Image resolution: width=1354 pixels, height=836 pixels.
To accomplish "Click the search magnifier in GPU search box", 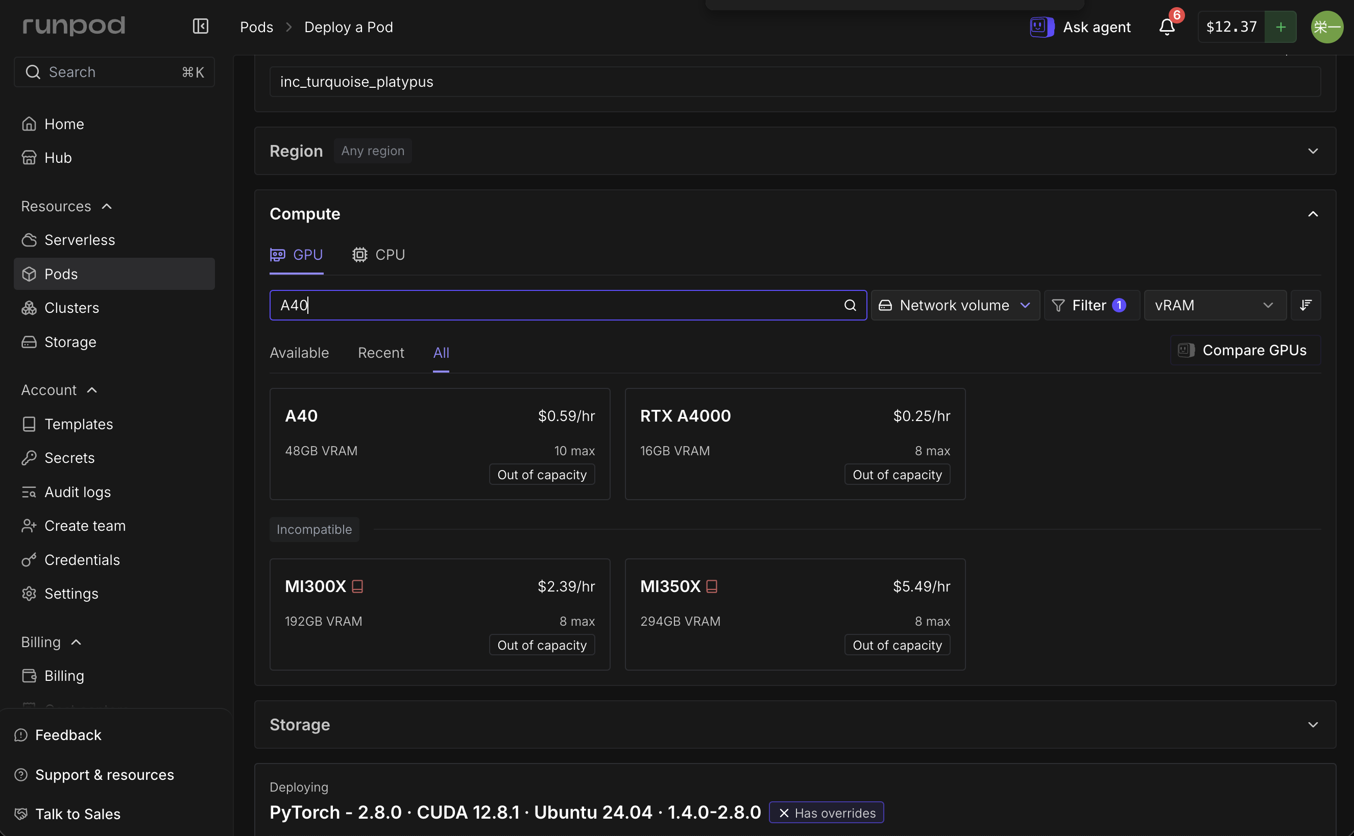I will [850, 305].
